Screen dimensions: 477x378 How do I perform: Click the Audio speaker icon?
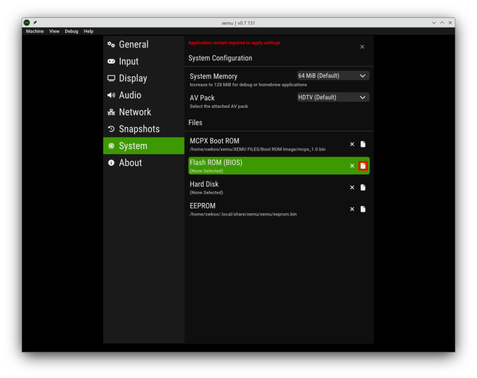pos(111,95)
